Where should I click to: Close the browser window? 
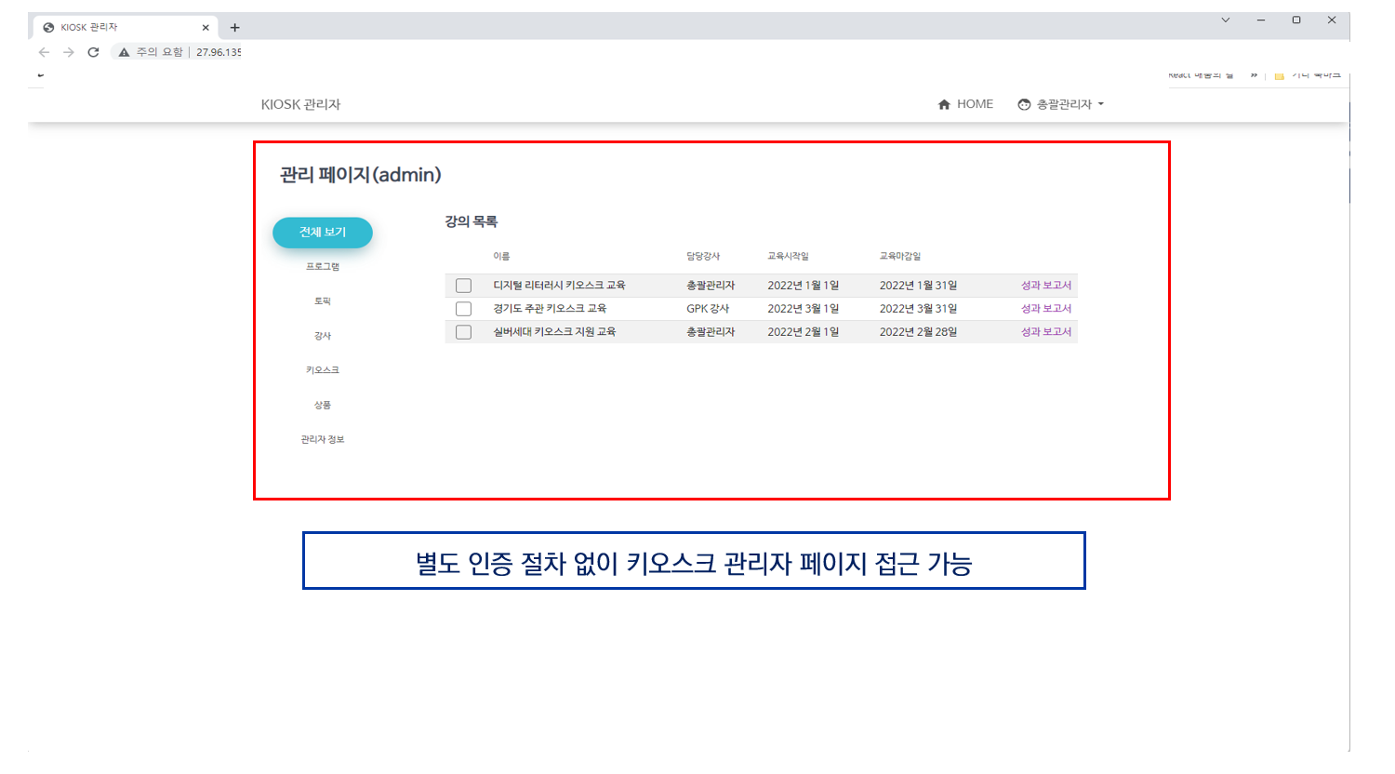[1332, 20]
